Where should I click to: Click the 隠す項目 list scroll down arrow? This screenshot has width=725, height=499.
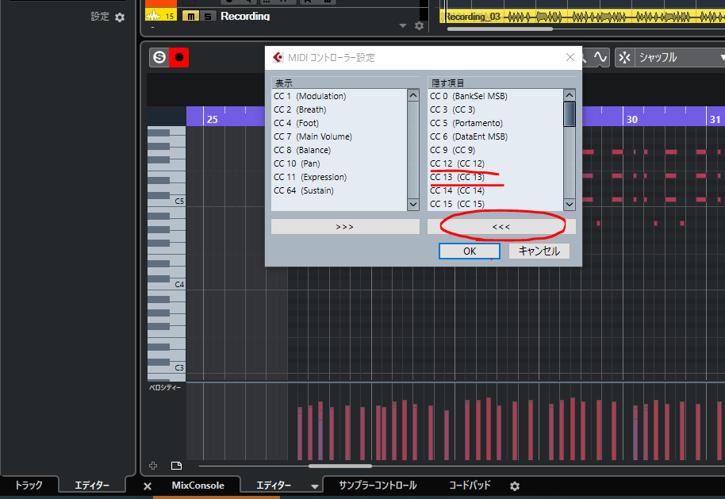[x=570, y=204]
